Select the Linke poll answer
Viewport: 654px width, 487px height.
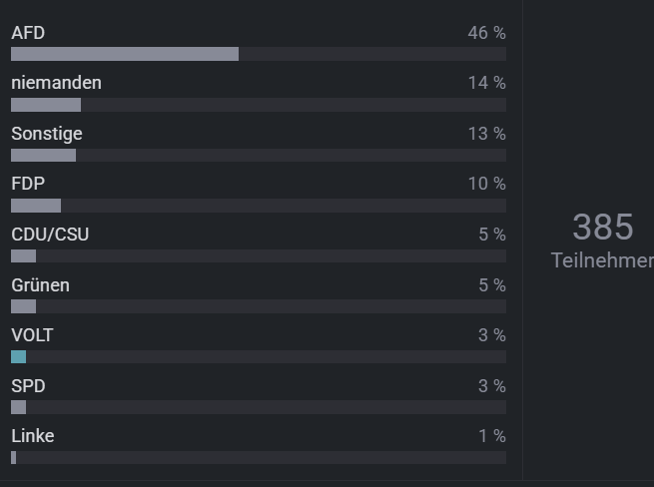click(33, 436)
